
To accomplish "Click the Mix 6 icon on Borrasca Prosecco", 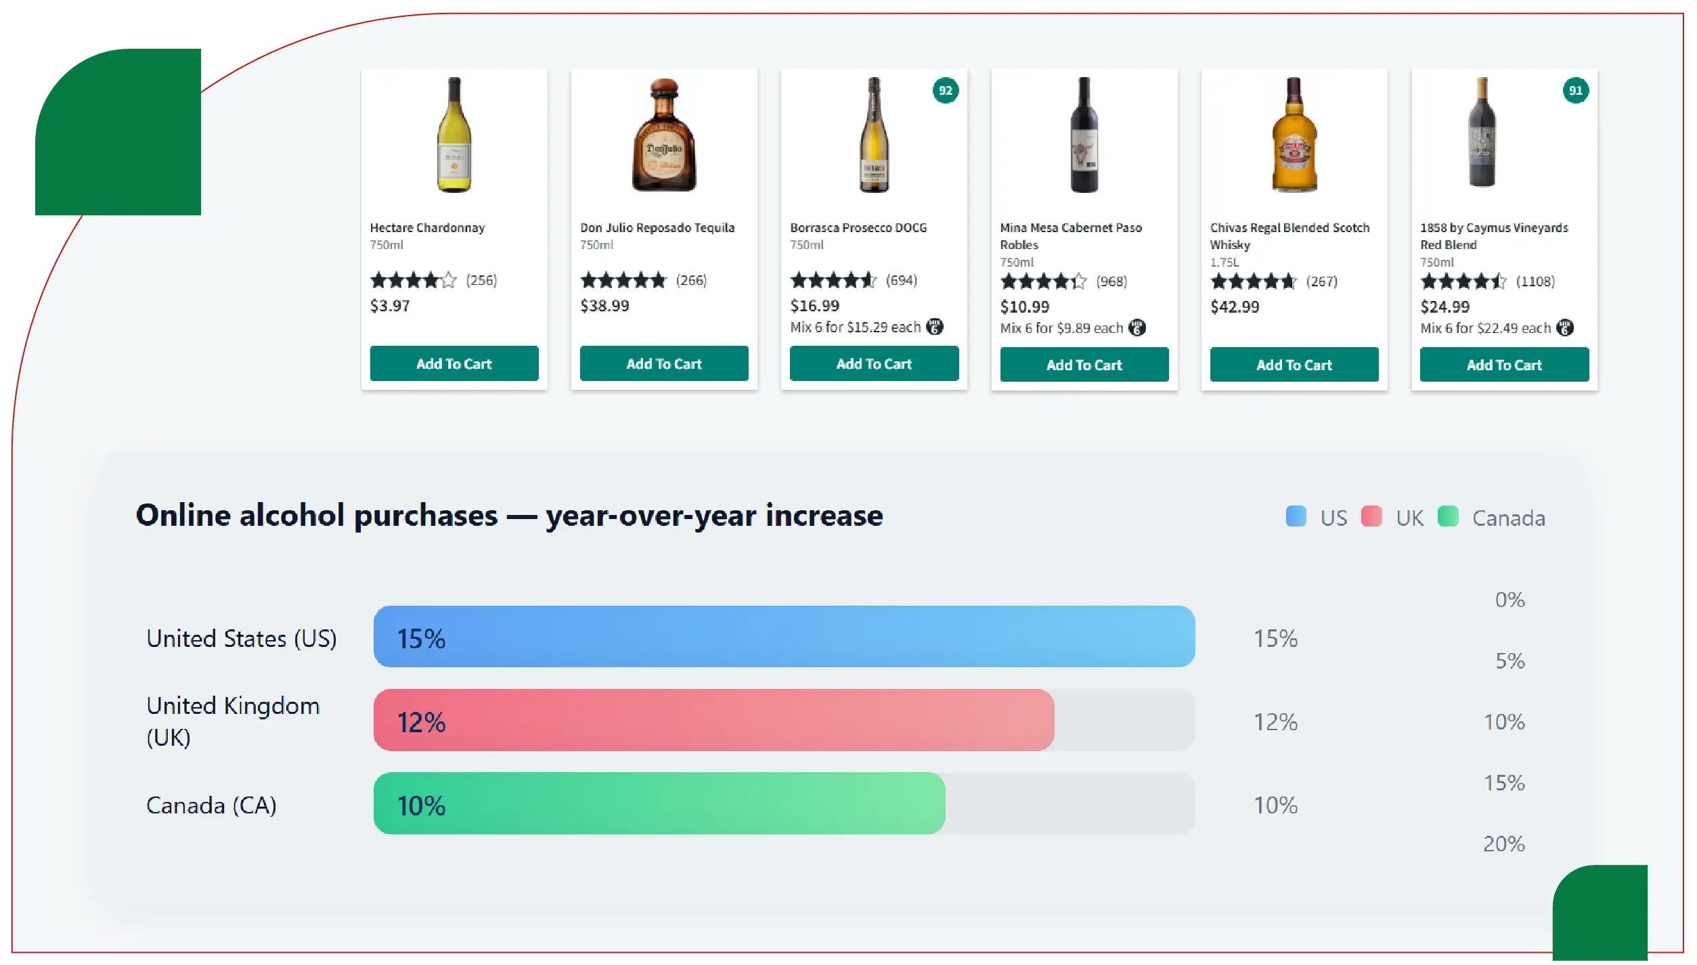I will [934, 328].
